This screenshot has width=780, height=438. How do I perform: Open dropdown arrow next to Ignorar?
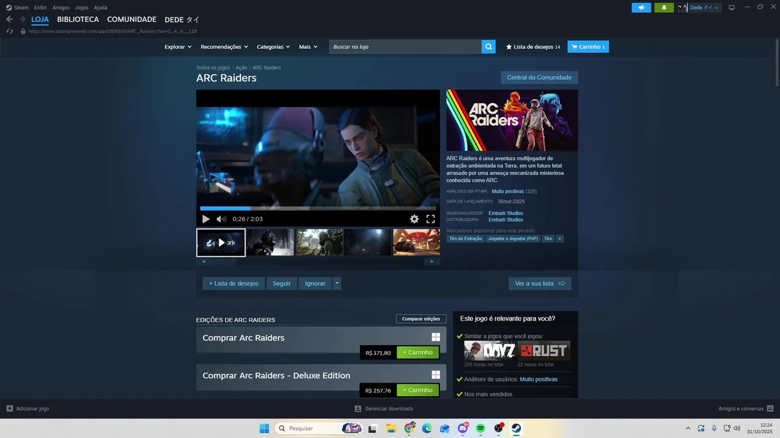coord(337,283)
